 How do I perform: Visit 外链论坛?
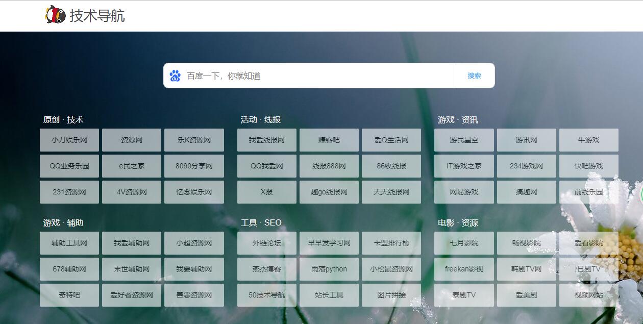267,243
